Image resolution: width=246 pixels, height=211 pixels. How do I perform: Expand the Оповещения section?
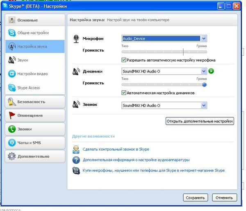(35, 116)
